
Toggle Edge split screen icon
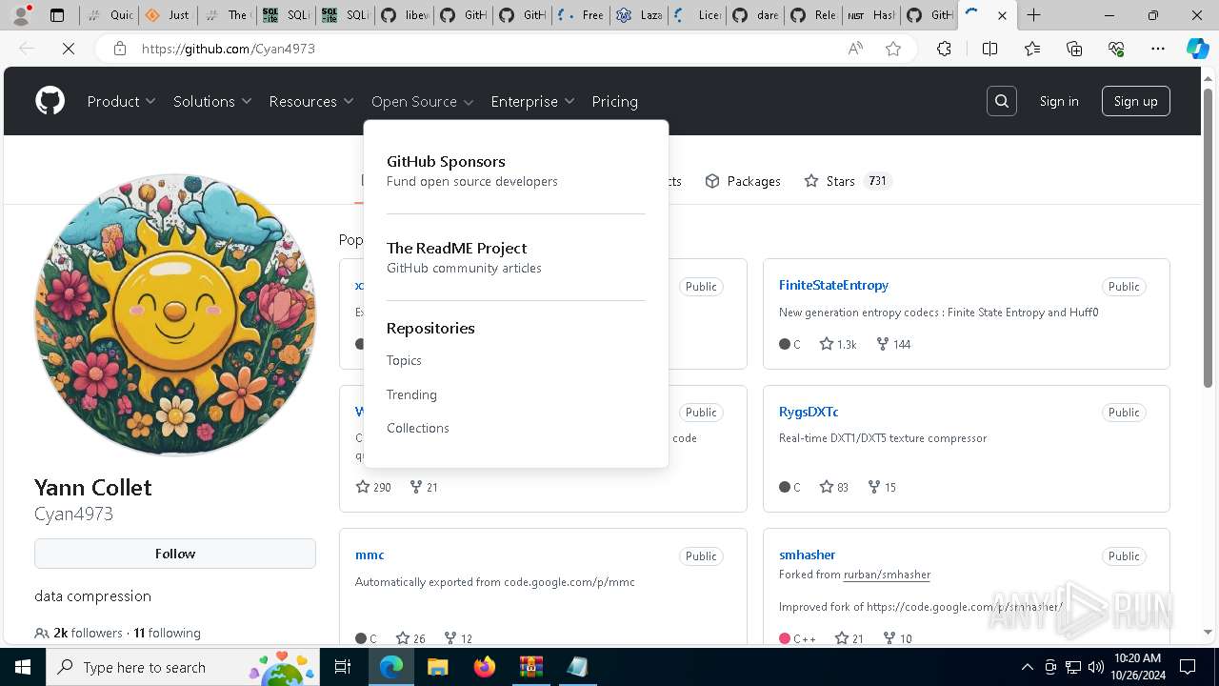(989, 49)
